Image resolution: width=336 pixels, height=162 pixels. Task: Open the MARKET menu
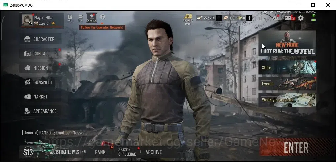tap(41, 97)
